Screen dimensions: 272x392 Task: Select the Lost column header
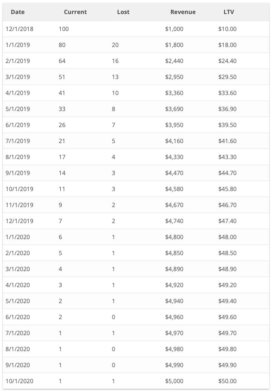123,12
